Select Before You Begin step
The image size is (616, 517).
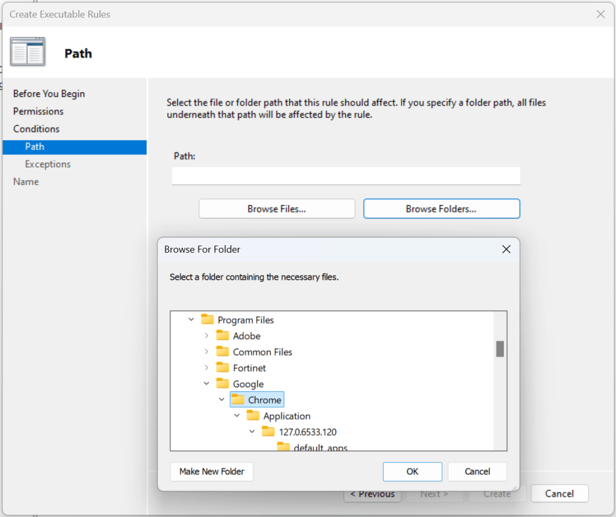pyautogui.click(x=49, y=94)
